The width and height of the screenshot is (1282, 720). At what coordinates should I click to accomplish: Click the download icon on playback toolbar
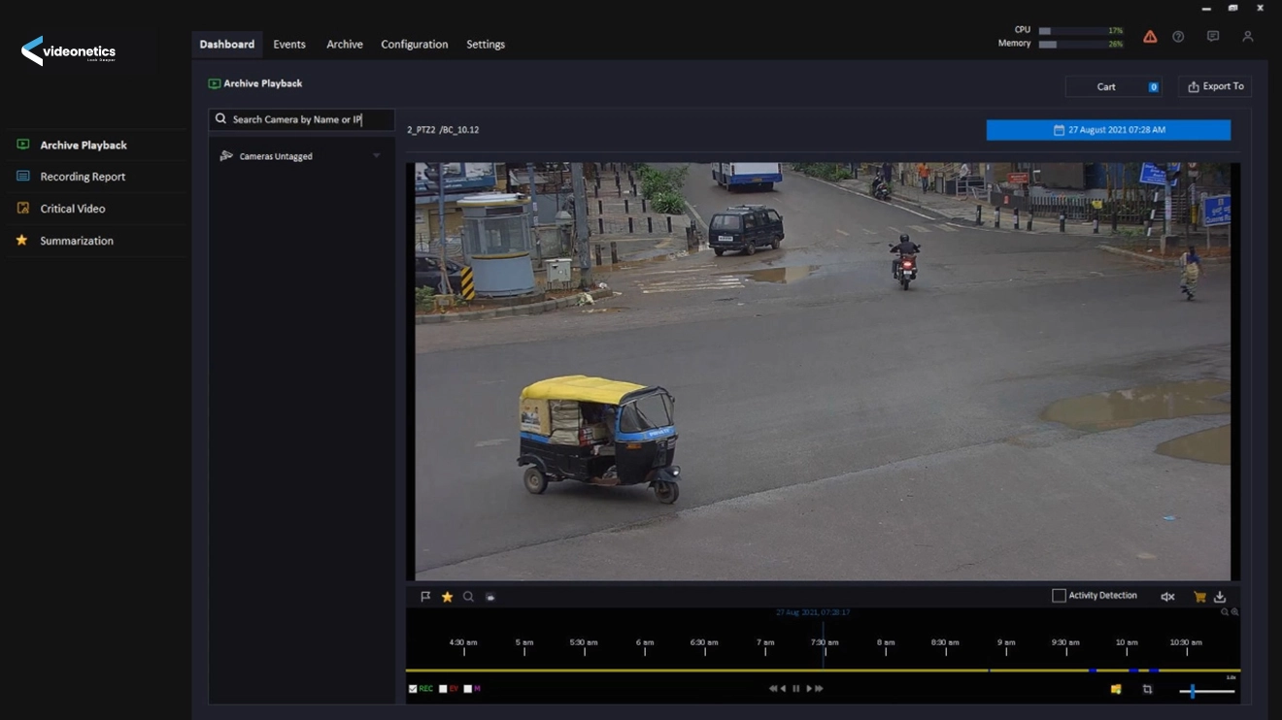(1220, 597)
